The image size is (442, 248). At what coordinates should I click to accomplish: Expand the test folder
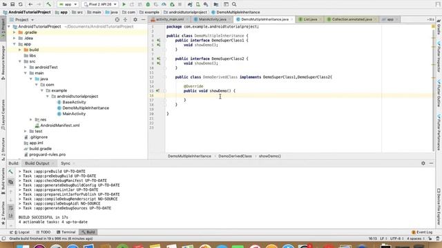(x=25, y=132)
